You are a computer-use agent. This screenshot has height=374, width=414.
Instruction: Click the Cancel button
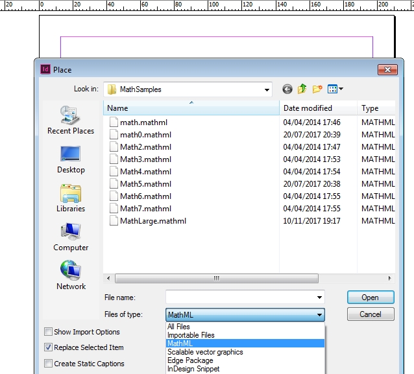(x=371, y=314)
